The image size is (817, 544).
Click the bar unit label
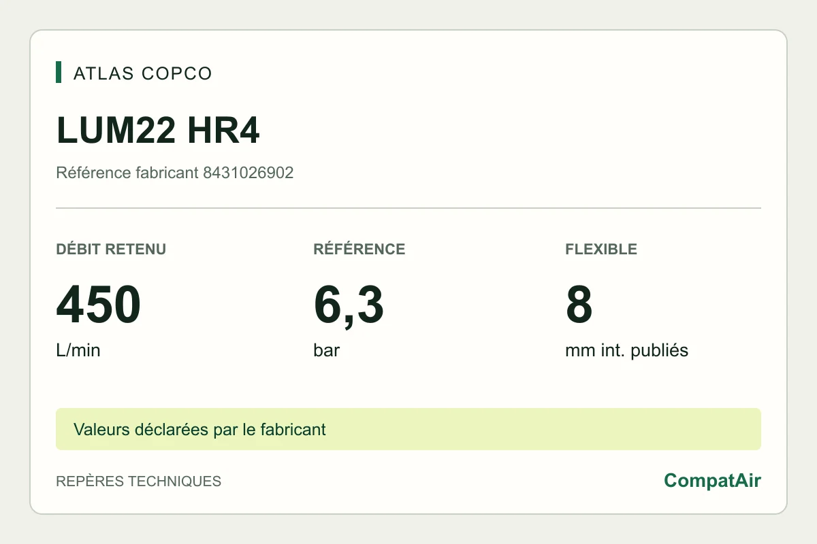coord(327,351)
